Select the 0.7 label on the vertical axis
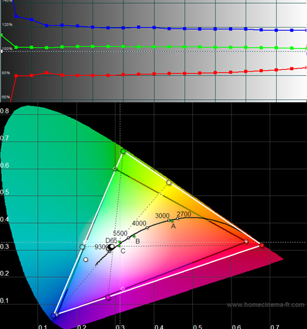 click(x=4, y=138)
